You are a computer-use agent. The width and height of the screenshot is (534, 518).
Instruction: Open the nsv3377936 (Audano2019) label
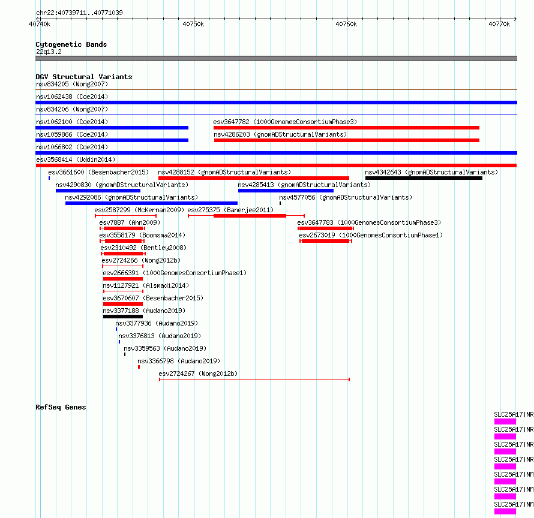click(157, 323)
